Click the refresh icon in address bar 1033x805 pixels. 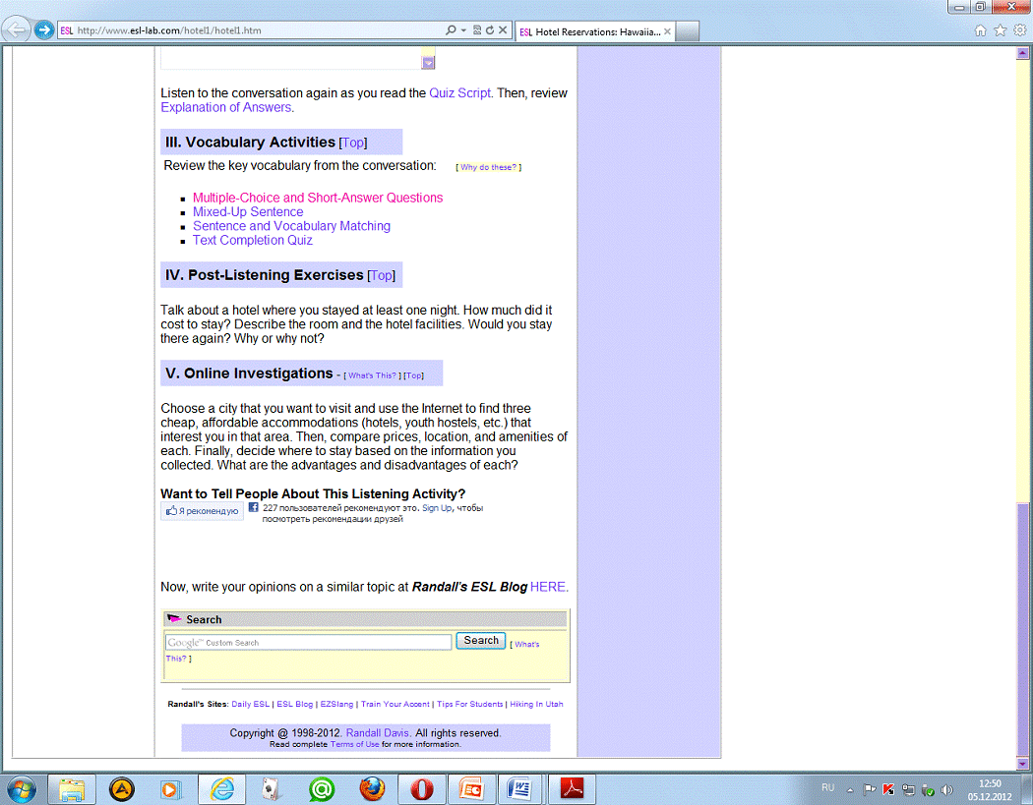point(490,30)
